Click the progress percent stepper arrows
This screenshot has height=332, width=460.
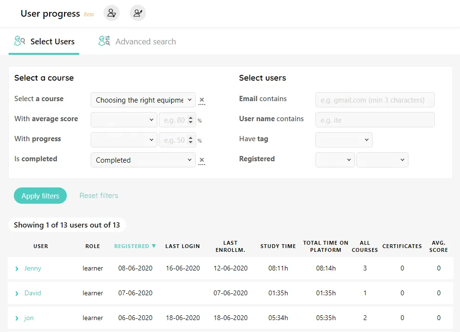(x=191, y=140)
